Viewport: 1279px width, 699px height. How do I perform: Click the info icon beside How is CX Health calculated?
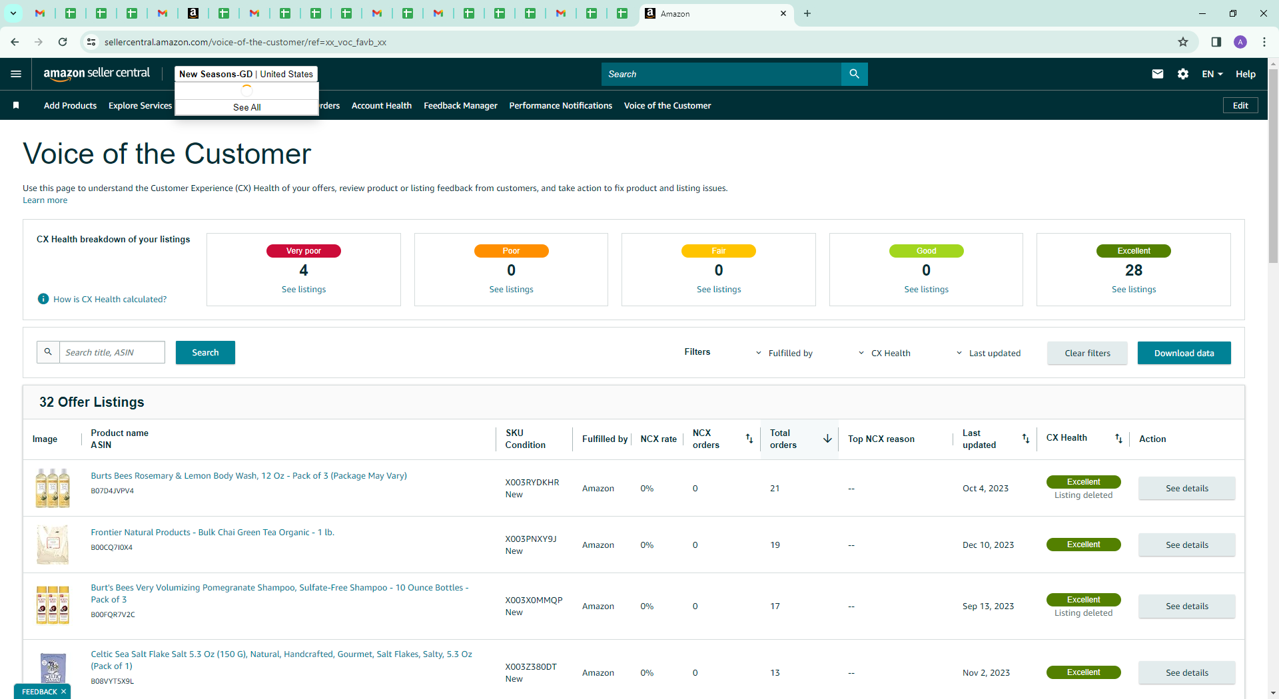43,299
